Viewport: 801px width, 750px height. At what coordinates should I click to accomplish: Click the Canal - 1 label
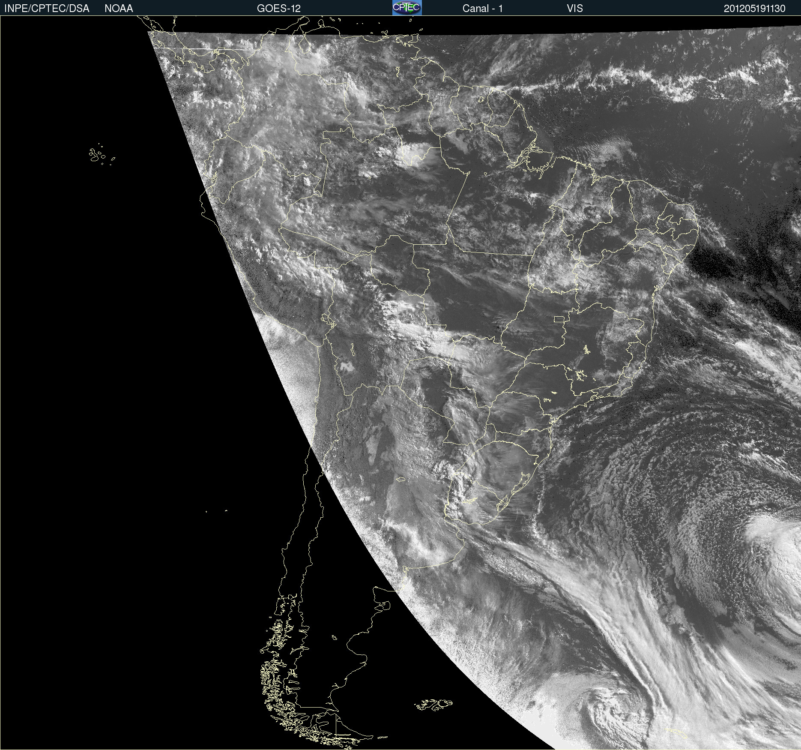(x=482, y=9)
